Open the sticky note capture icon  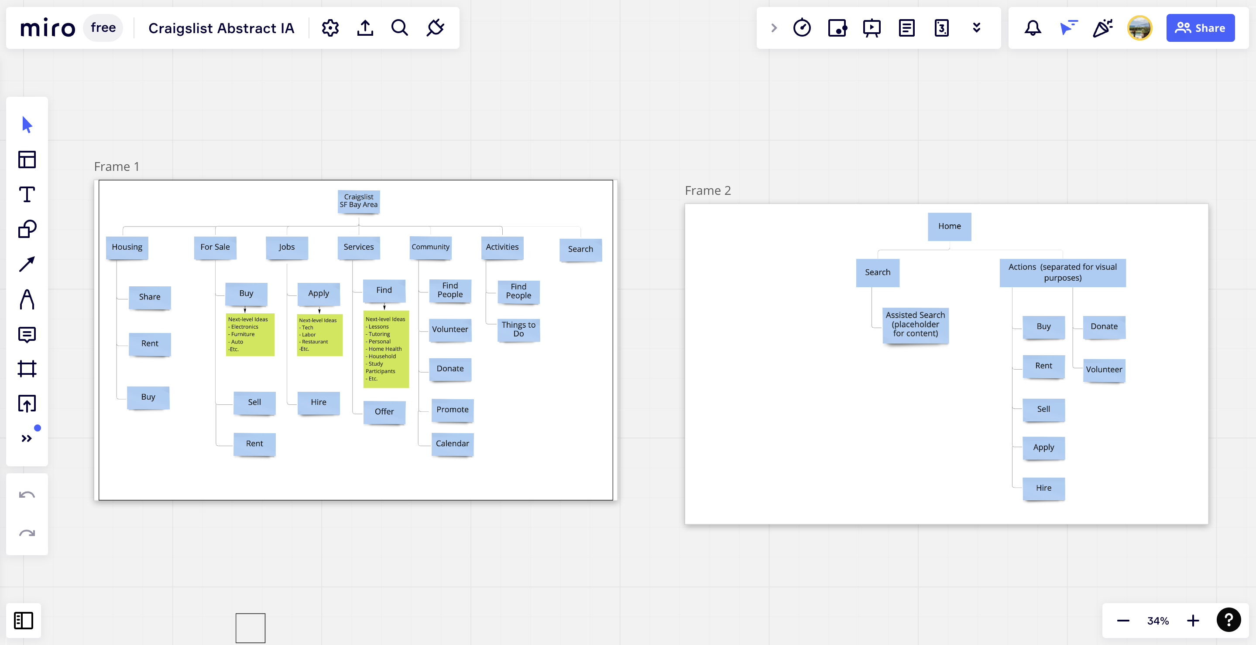[x=837, y=28]
